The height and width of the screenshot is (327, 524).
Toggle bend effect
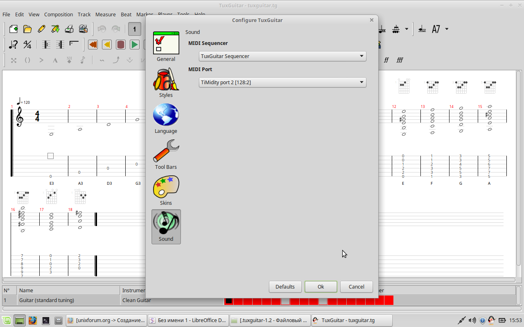(116, 60)
